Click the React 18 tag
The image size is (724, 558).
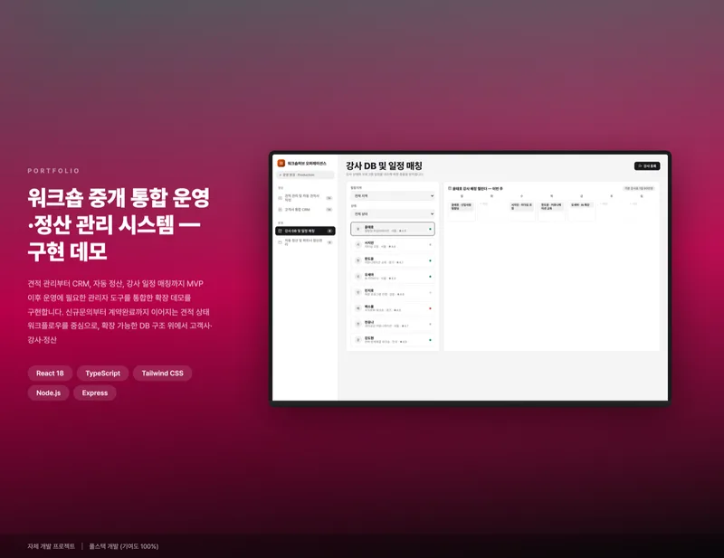(x=50, y=374)
